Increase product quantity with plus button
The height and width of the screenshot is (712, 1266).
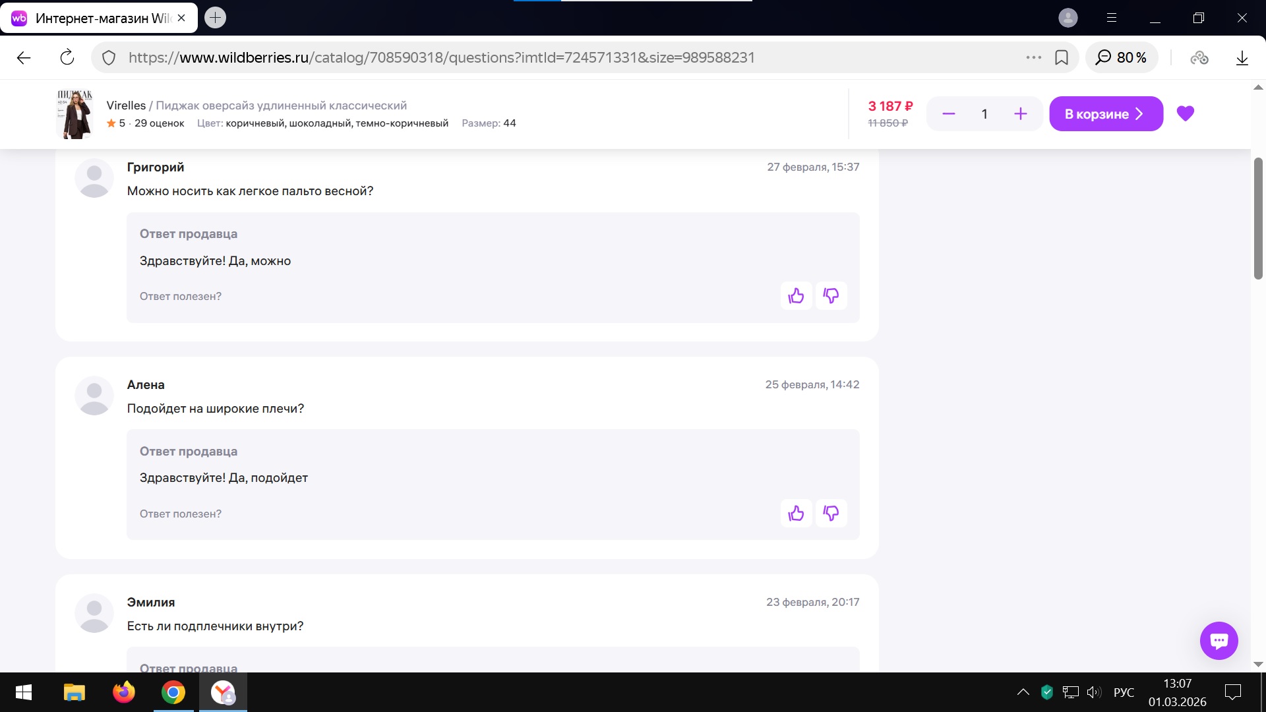pos(1020,114)
